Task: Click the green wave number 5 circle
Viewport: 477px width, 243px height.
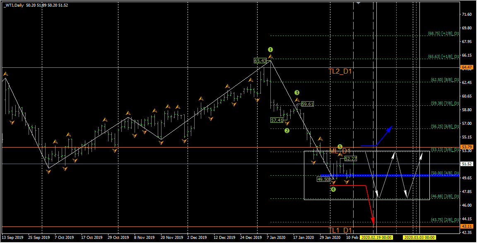Action: click(x=340, y=147)
